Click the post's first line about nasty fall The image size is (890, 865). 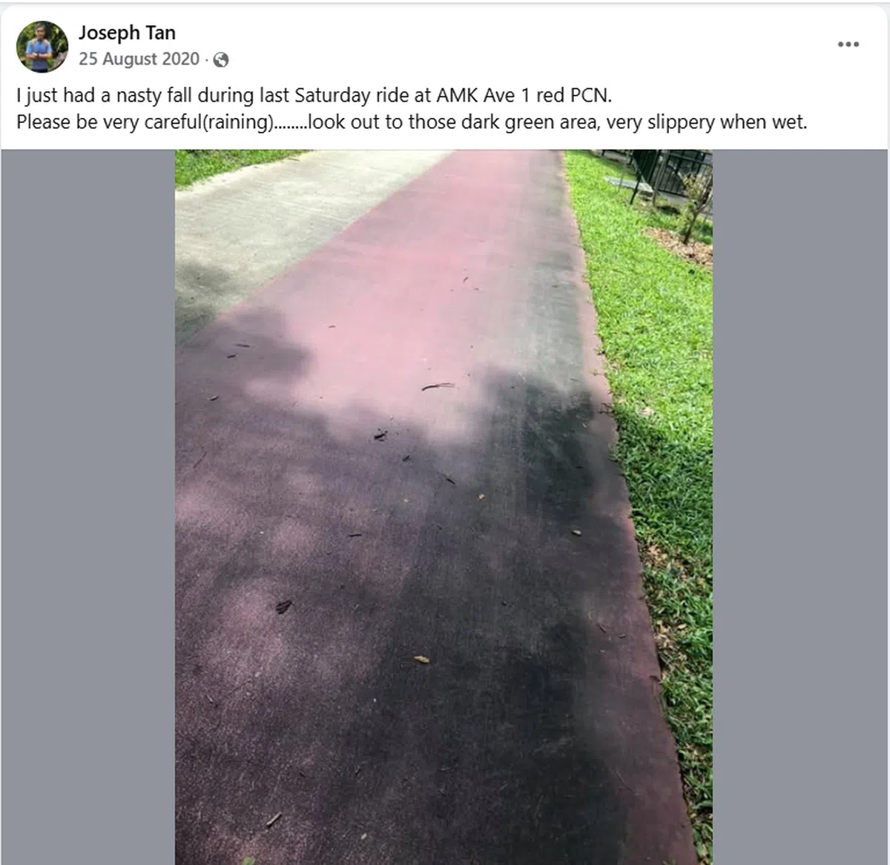[x=314, y=96]
